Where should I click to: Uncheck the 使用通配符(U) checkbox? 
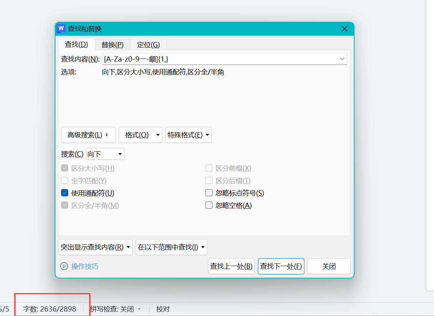pos(65,193)
